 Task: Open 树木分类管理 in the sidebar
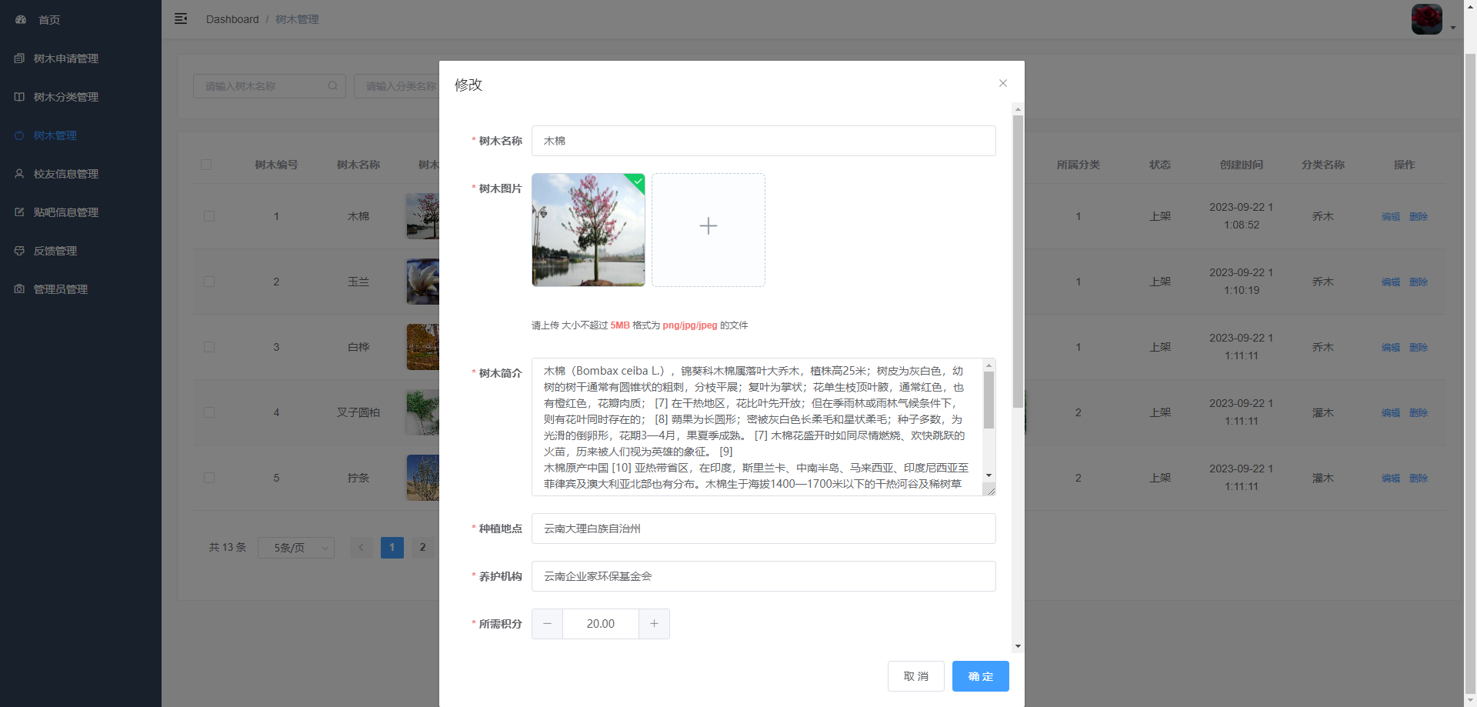(65, 96)
